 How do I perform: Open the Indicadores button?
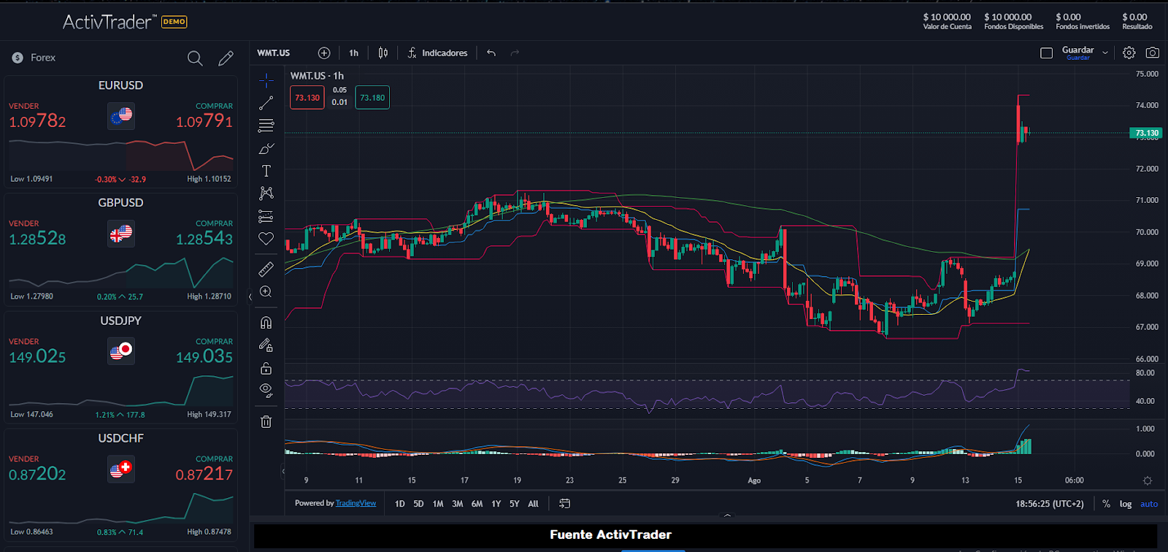click(x=437, y=53)
